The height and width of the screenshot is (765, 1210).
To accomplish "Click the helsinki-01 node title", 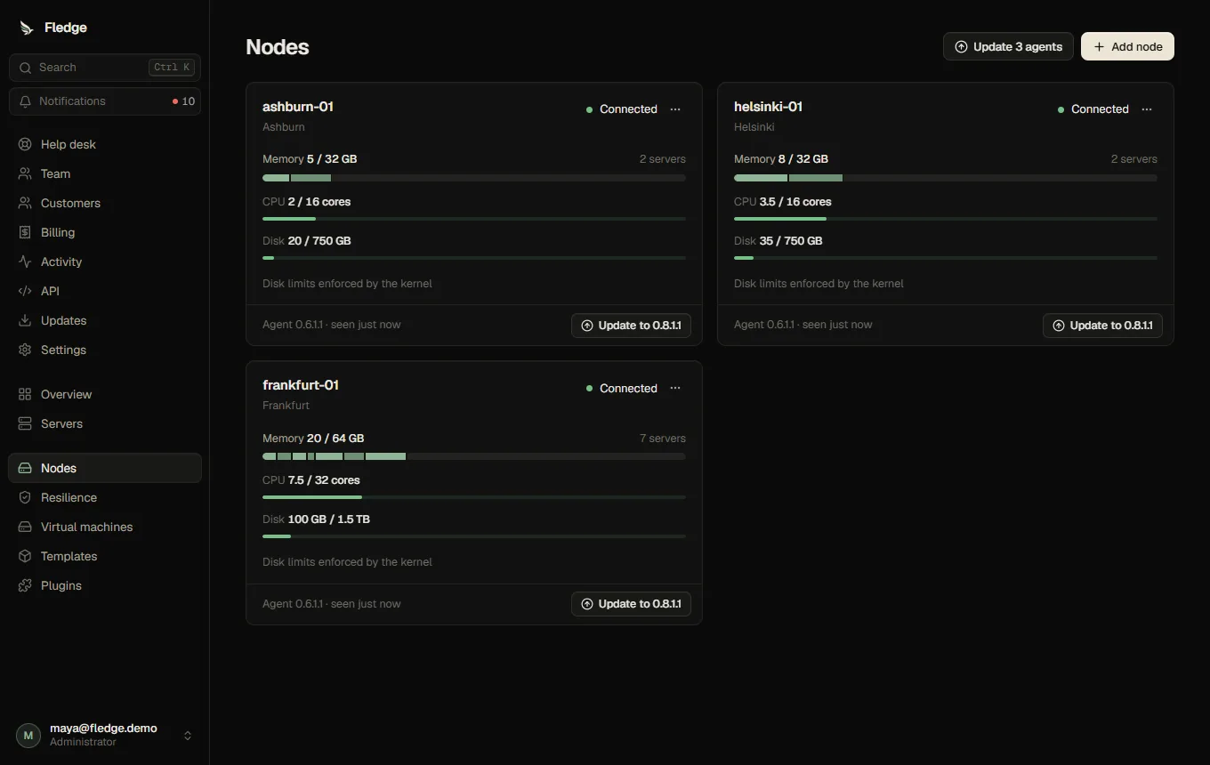I will (x=768, y=107).
